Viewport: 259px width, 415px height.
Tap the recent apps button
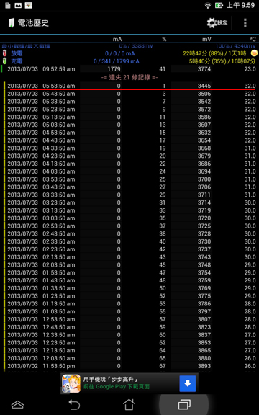tap(184, 405)
